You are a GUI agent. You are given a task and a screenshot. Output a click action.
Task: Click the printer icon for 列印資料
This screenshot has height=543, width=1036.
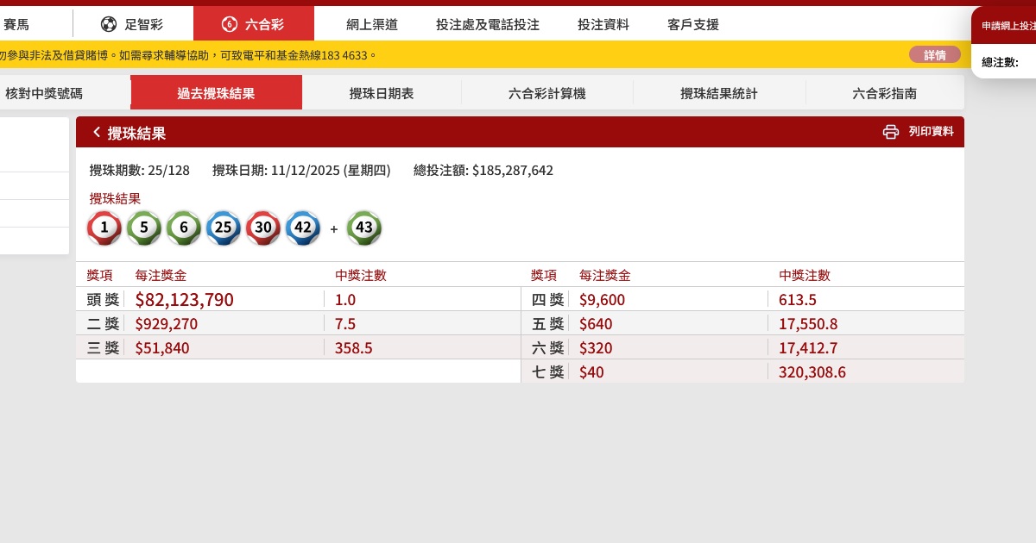pos(891,132)
